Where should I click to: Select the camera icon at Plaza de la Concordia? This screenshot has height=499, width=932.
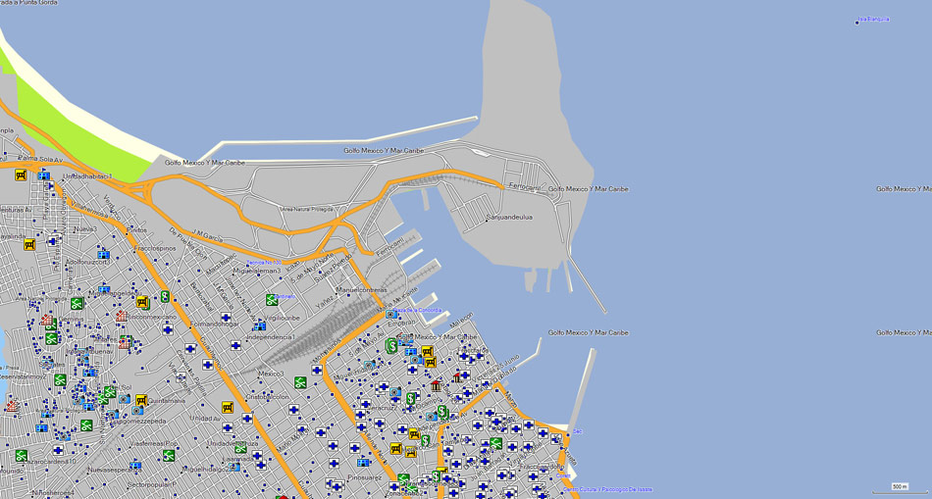click(x=391, y=314)
